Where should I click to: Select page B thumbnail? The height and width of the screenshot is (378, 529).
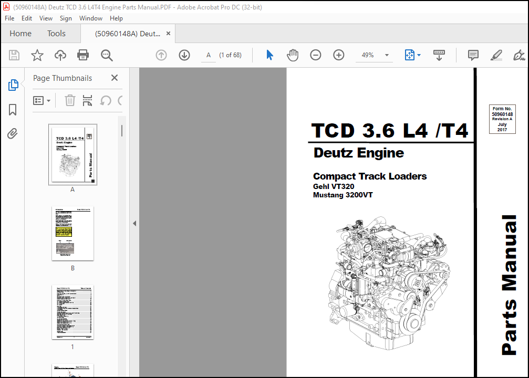72,233
